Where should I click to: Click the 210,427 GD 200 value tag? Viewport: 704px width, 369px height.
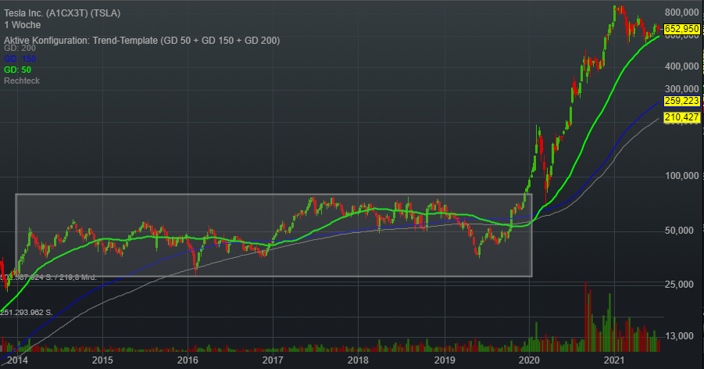[681, 117]
